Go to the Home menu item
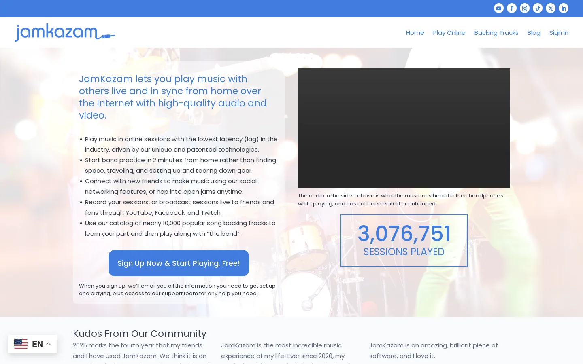This screenshot has height=364, width=583. point(415,33)
